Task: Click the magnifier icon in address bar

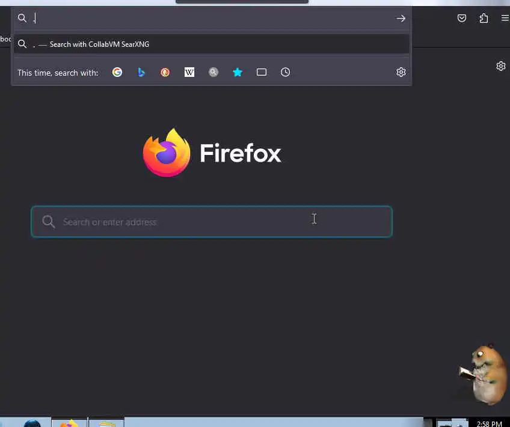Action: (x=22, y=18)
